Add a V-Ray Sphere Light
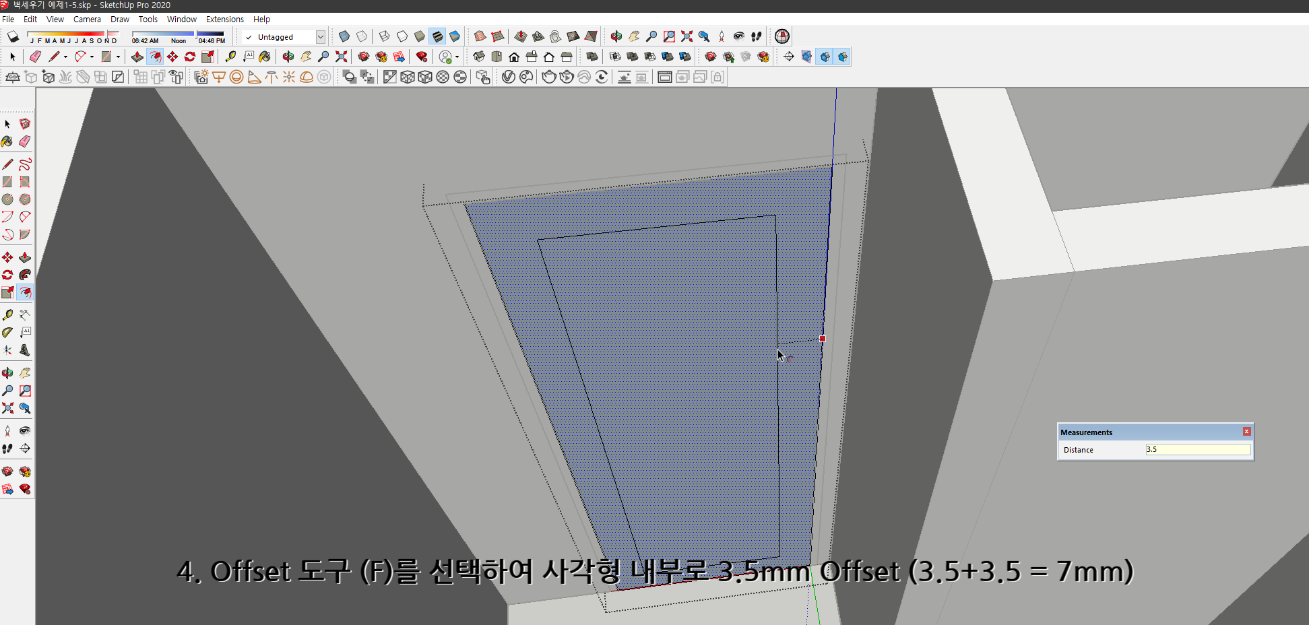 pos(236,77)
